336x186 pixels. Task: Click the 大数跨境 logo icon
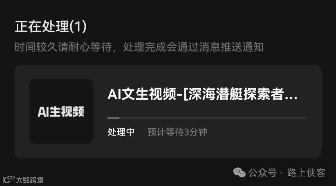pyautogui.click(x=9, y=179)
